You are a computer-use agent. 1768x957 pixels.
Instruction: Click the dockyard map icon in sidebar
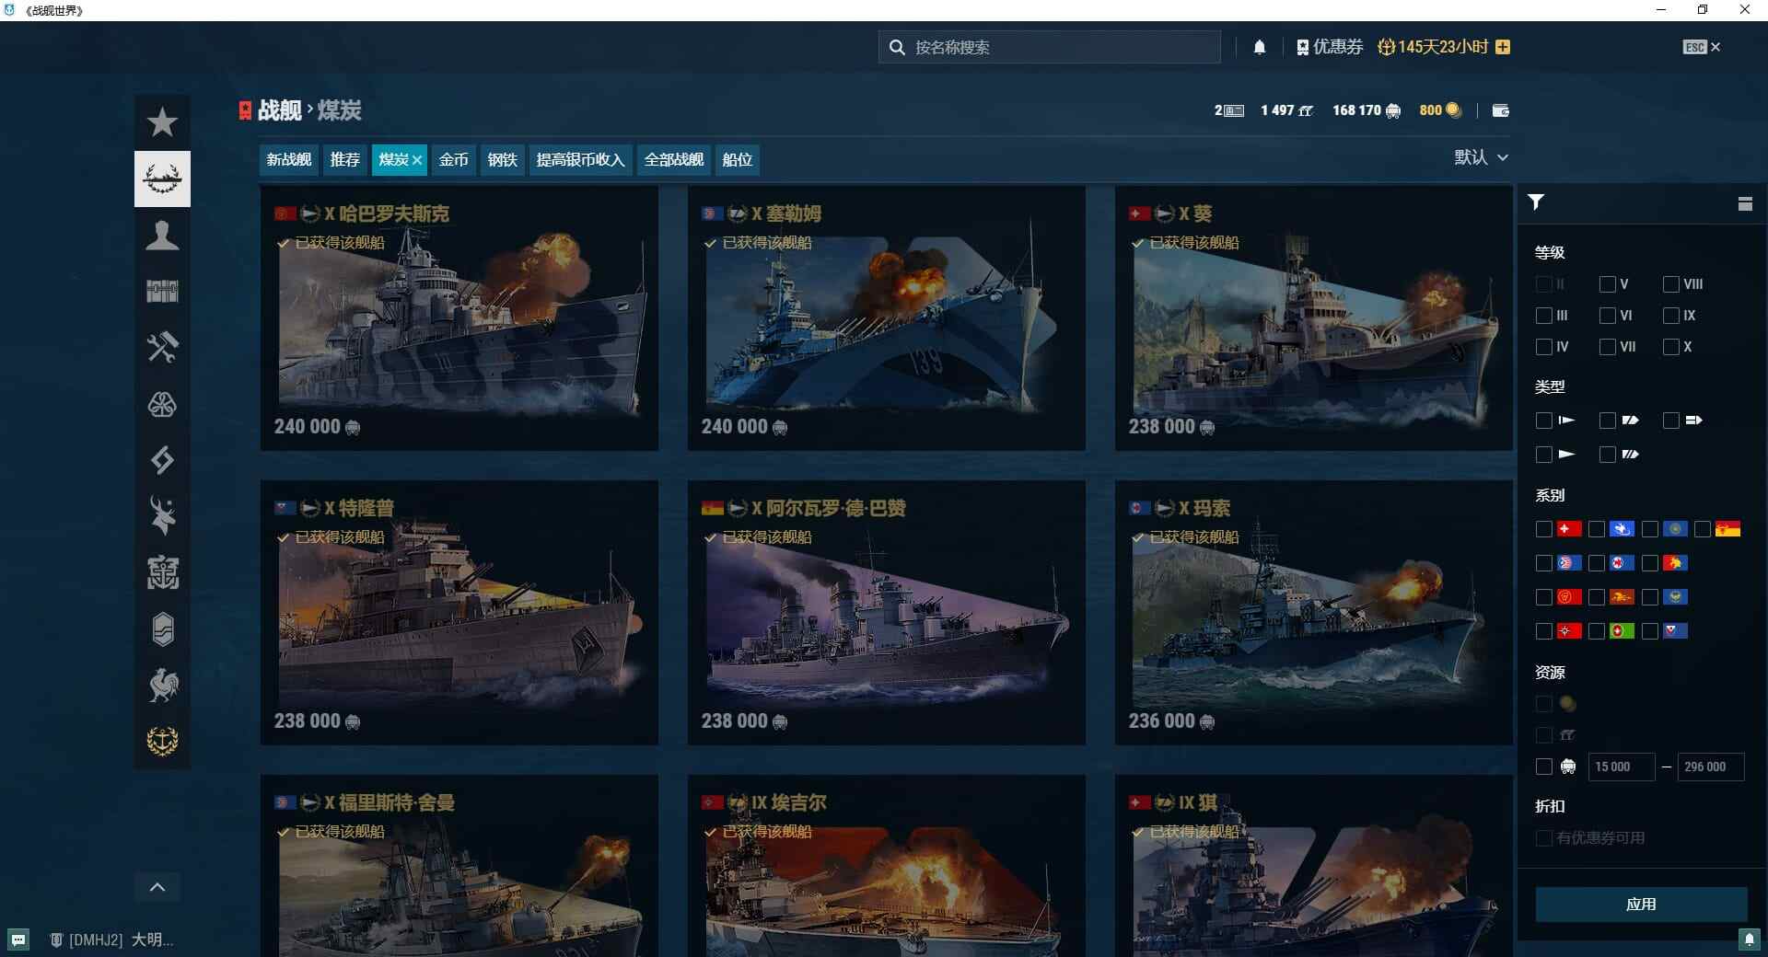coord(162,292)
